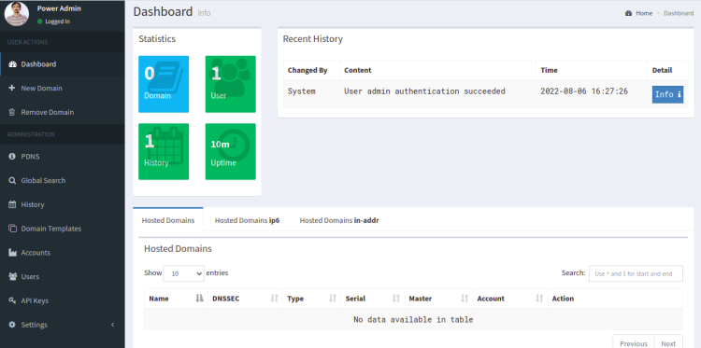Sort table by Name column arrow
Image resolution: width=701 pixels, height=348 pixels.
click(x=199, y=299)
